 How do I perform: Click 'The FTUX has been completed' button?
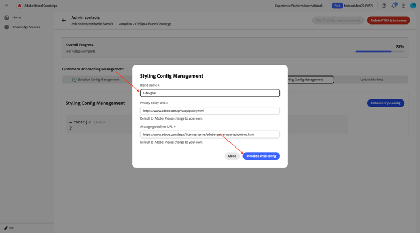coord(338,20)
